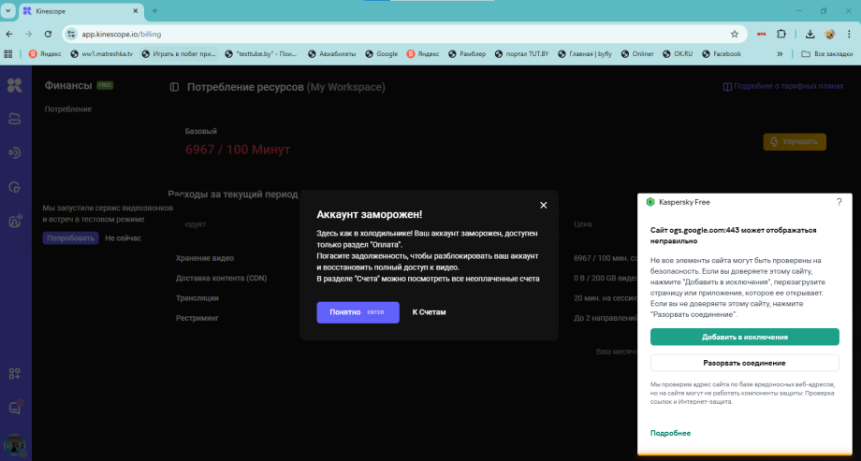Open the live broadcast icon in sidebar
Viewport: 861px width, 461px height.
click(x=15, y=153)
